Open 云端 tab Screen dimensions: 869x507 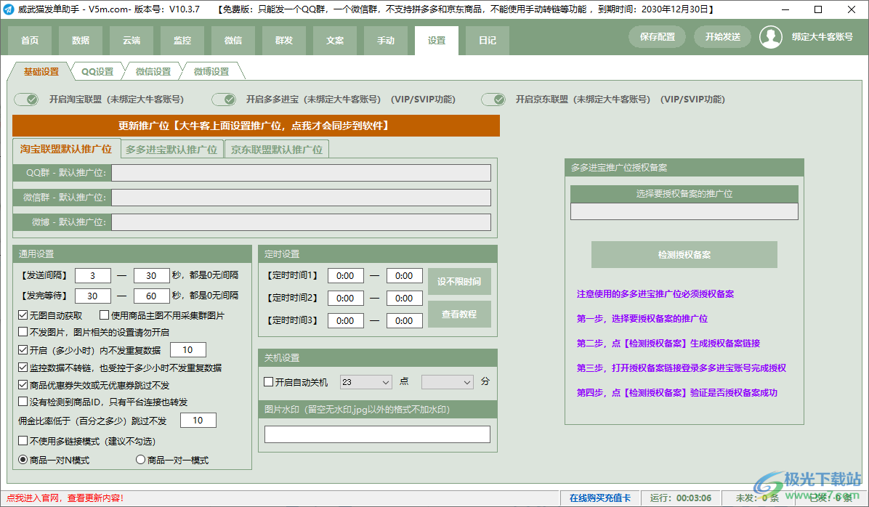pyautogui.click(x=132, y=41)
